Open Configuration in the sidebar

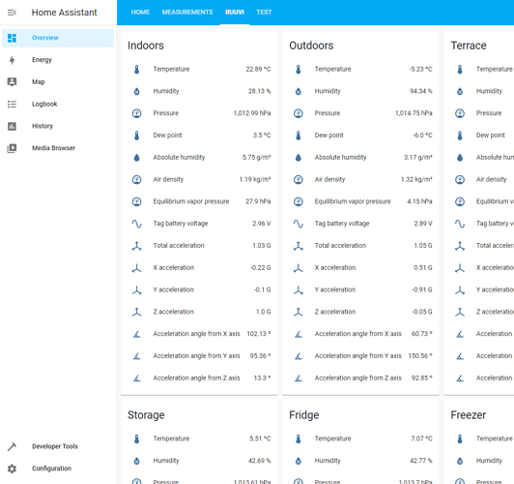click(58, 469)
